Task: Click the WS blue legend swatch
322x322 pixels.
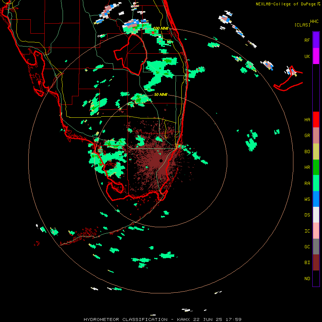Action: click(x=316, y=199)
